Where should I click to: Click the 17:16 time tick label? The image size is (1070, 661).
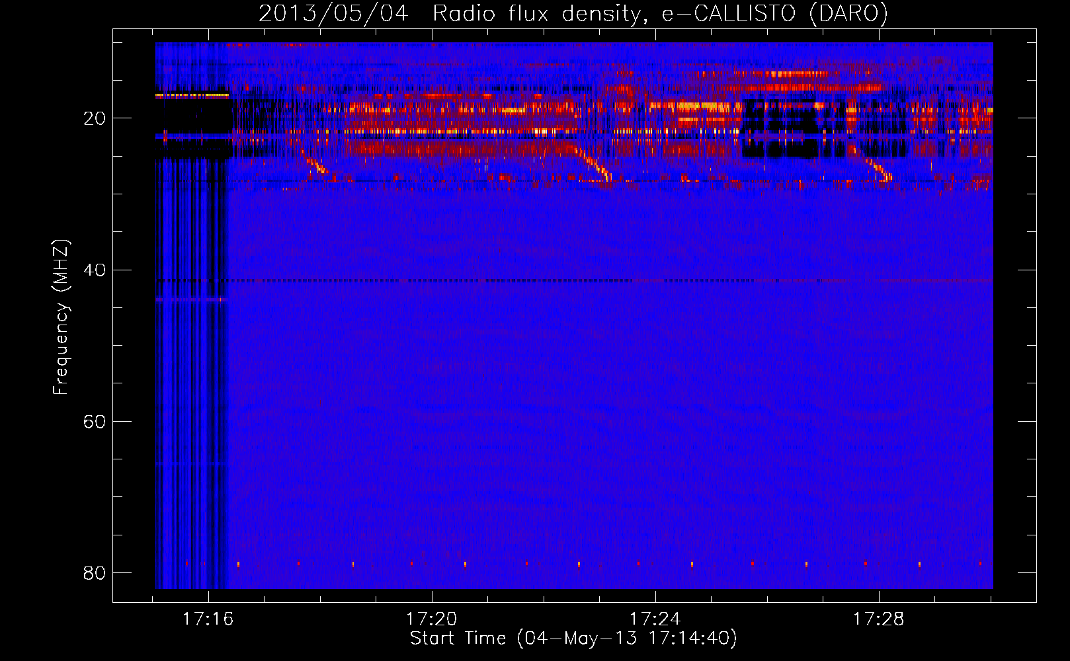tap(208, 619)
